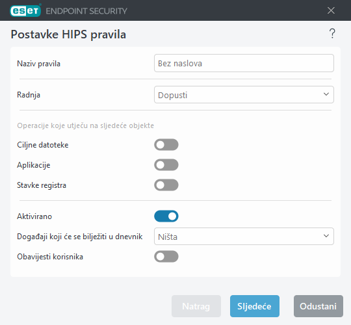
Task: Open help via the question mark icon
Action: coord(332,34)
